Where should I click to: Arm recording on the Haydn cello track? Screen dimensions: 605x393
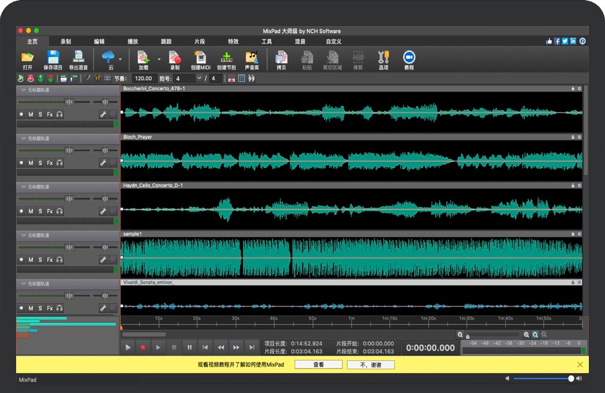[21, 211]
